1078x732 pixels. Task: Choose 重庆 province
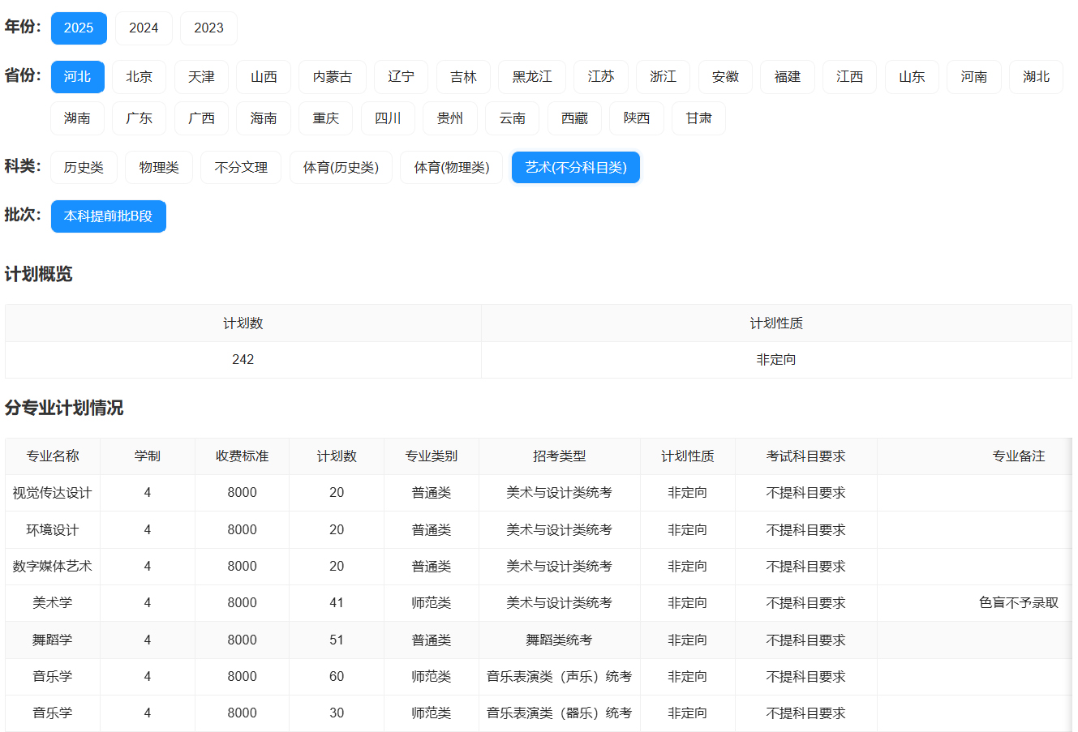(326, 118)
